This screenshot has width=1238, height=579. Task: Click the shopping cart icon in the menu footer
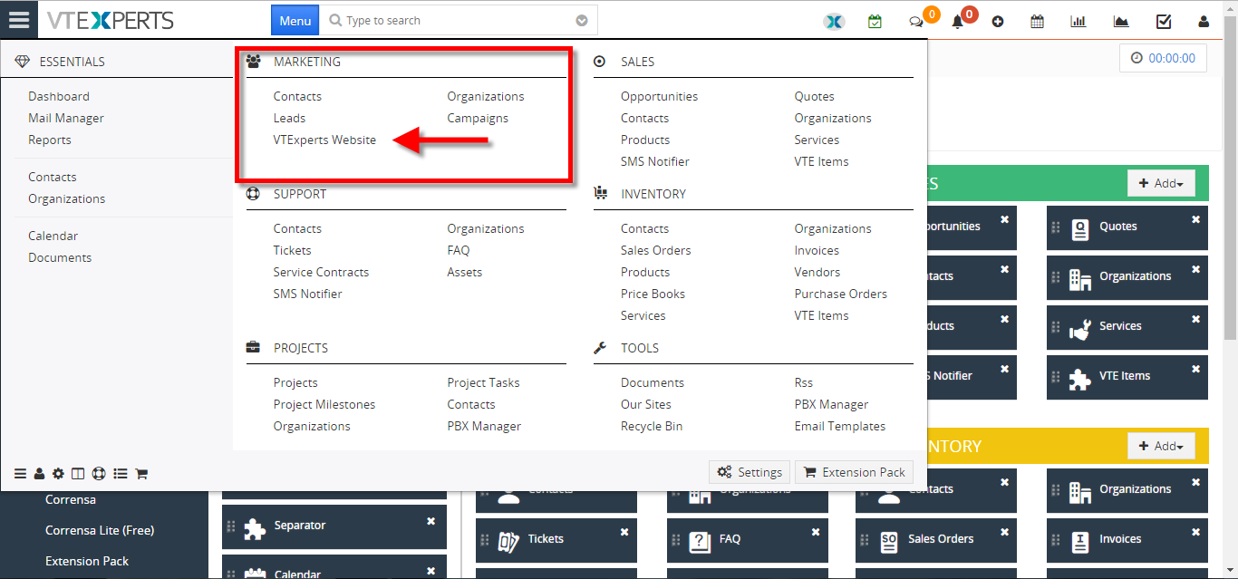(141, 473)
